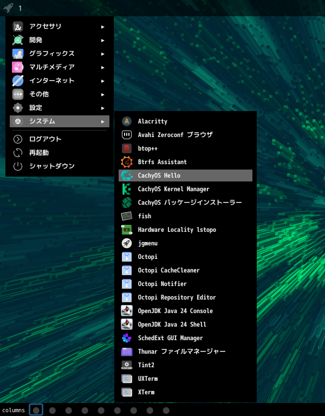This screenshot has width=325, height=416.
Task: Click the icon beside Octopi CacheCleaner
Action: click(127, 270)
